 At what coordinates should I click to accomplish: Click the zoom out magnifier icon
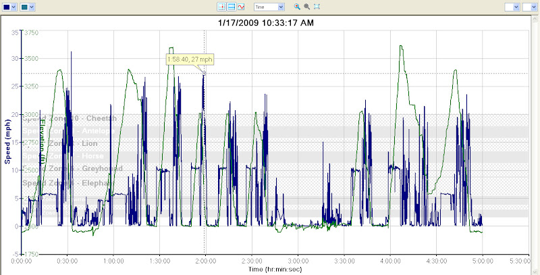[x=307, y=7]
